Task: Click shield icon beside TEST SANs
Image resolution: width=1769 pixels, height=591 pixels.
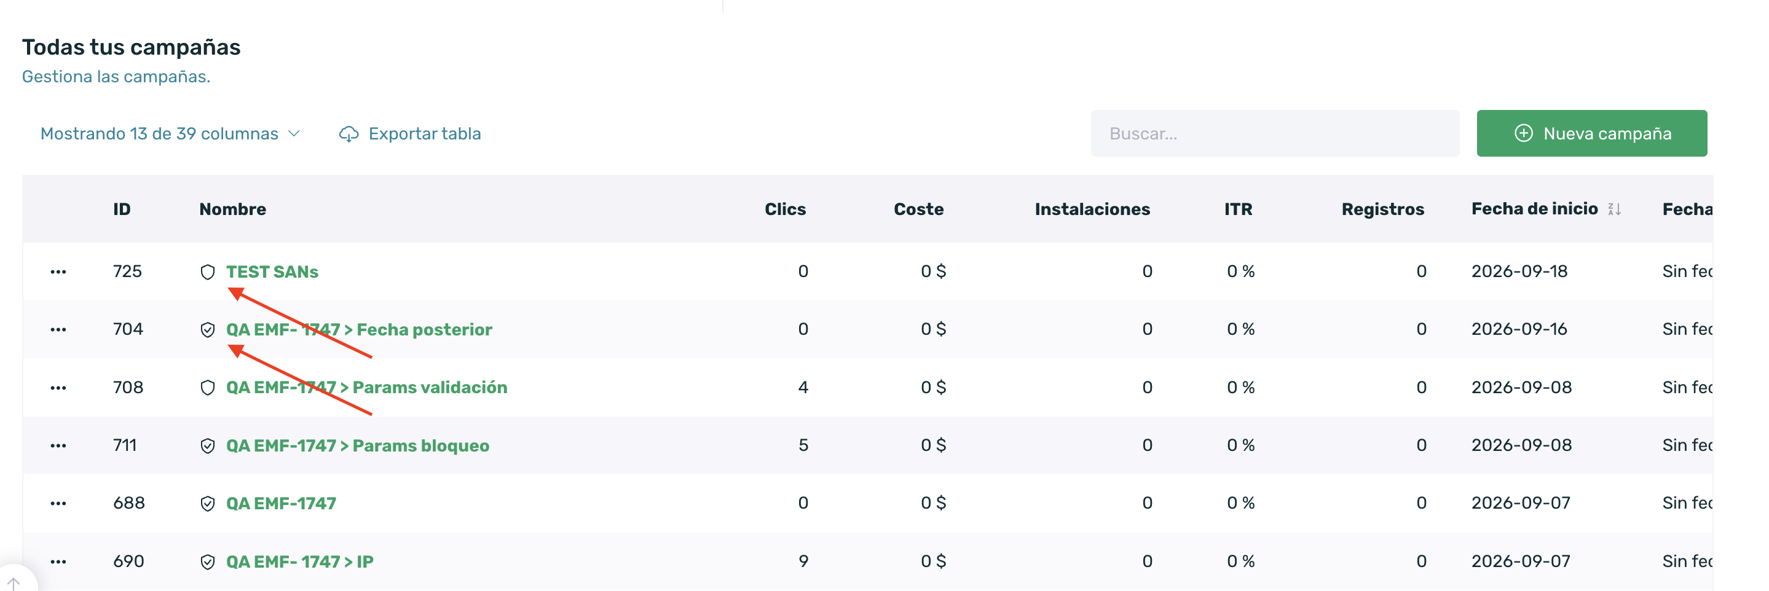Action: tap(207, 272)
